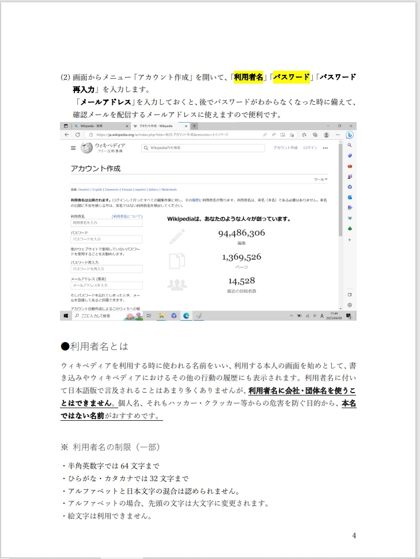Image resolution: width=420 pixels, height=559 pixels.
Task: Open Edge sidebar settings gear
Action: pos(350,305)
